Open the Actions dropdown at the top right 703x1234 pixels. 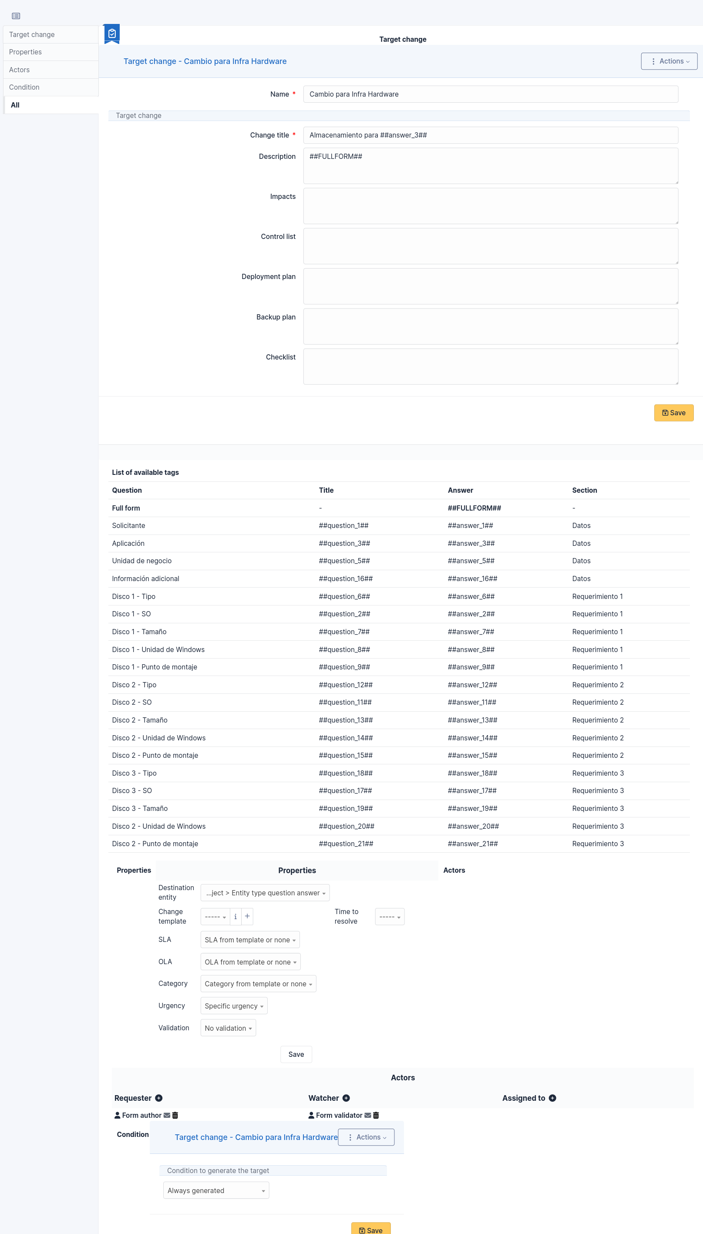pos(669,61)
